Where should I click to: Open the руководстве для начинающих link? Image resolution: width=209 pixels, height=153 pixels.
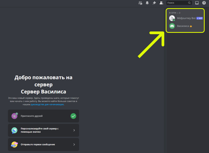[x=47, y=104]
